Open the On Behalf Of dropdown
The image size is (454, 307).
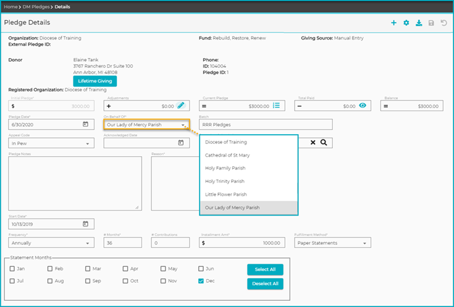point(146,125)
